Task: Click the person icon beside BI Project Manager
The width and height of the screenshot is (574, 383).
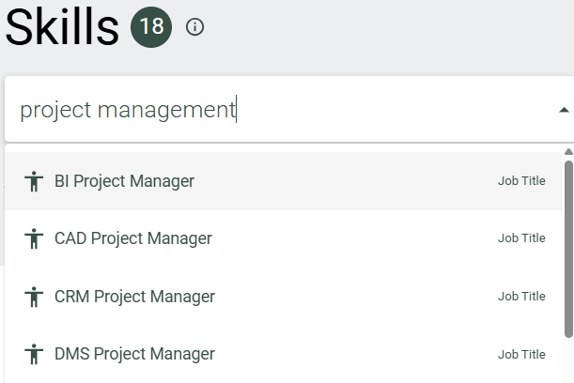Action: pos(34,181)
